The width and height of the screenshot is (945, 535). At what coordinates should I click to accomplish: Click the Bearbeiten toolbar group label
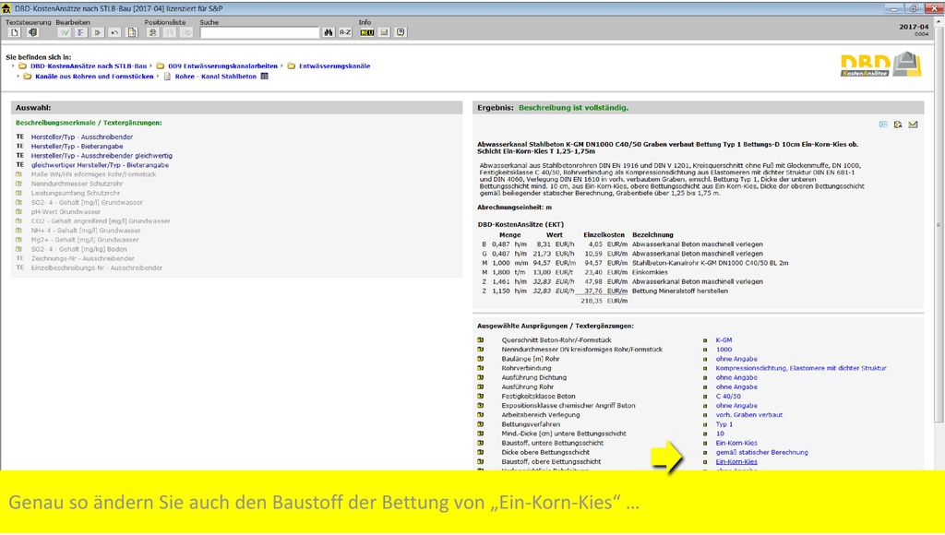click(73, 22)
